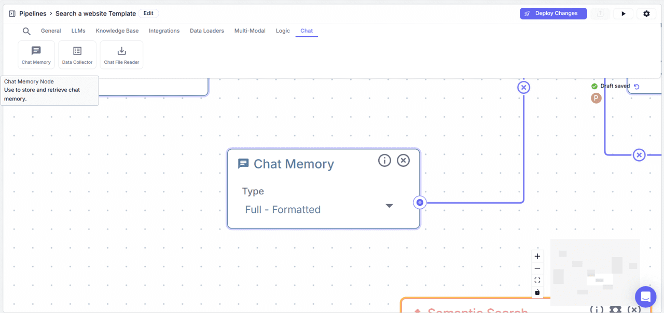Select the Data Collector node
Image resolution: width=664 pixels, height=313 pixels.
click(77, 54)
